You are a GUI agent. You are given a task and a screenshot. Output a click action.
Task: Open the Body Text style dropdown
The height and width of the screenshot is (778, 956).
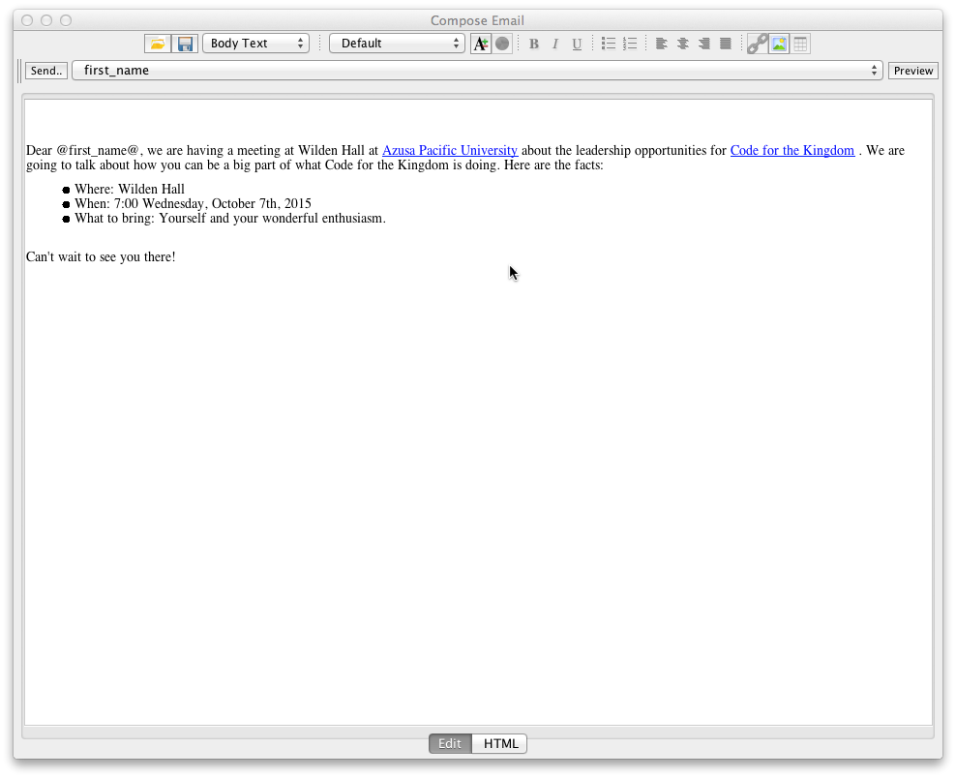pyautogui.click(x=255, y=43)
